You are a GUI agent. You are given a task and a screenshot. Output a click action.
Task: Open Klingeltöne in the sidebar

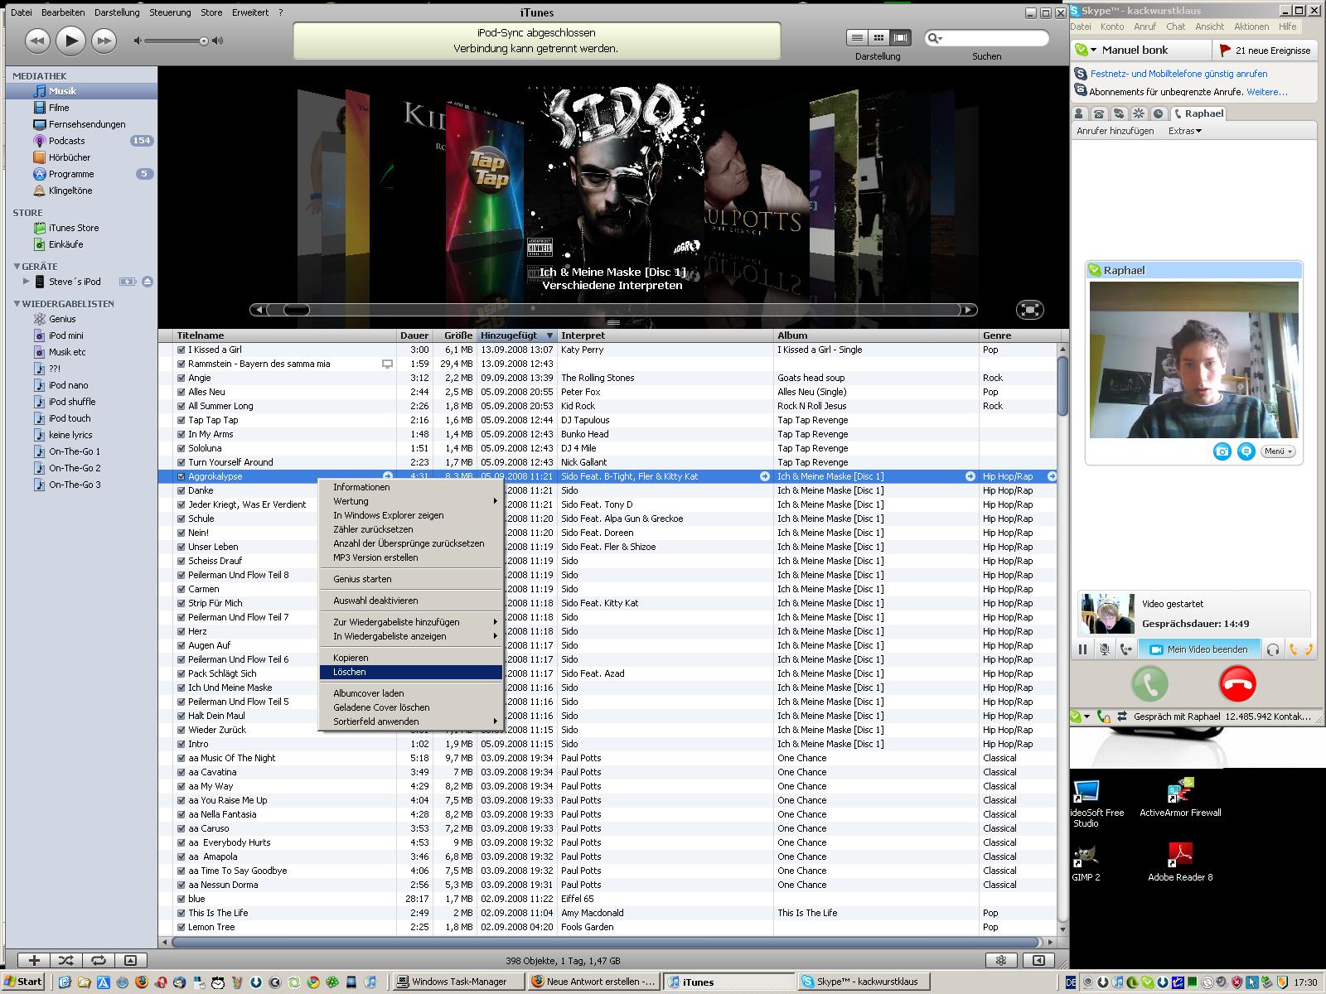pyautogui.click(x=70, y=191)
